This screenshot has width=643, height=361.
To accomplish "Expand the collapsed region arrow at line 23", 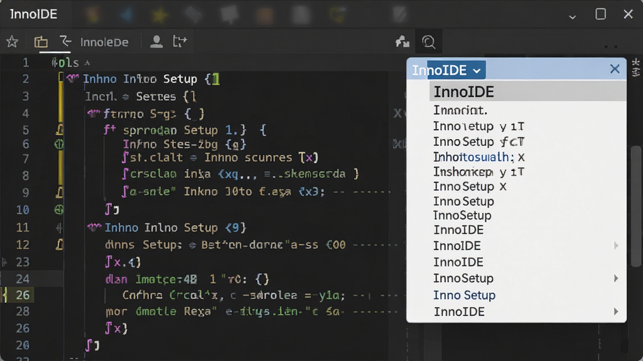I will [x=4, y=262].
